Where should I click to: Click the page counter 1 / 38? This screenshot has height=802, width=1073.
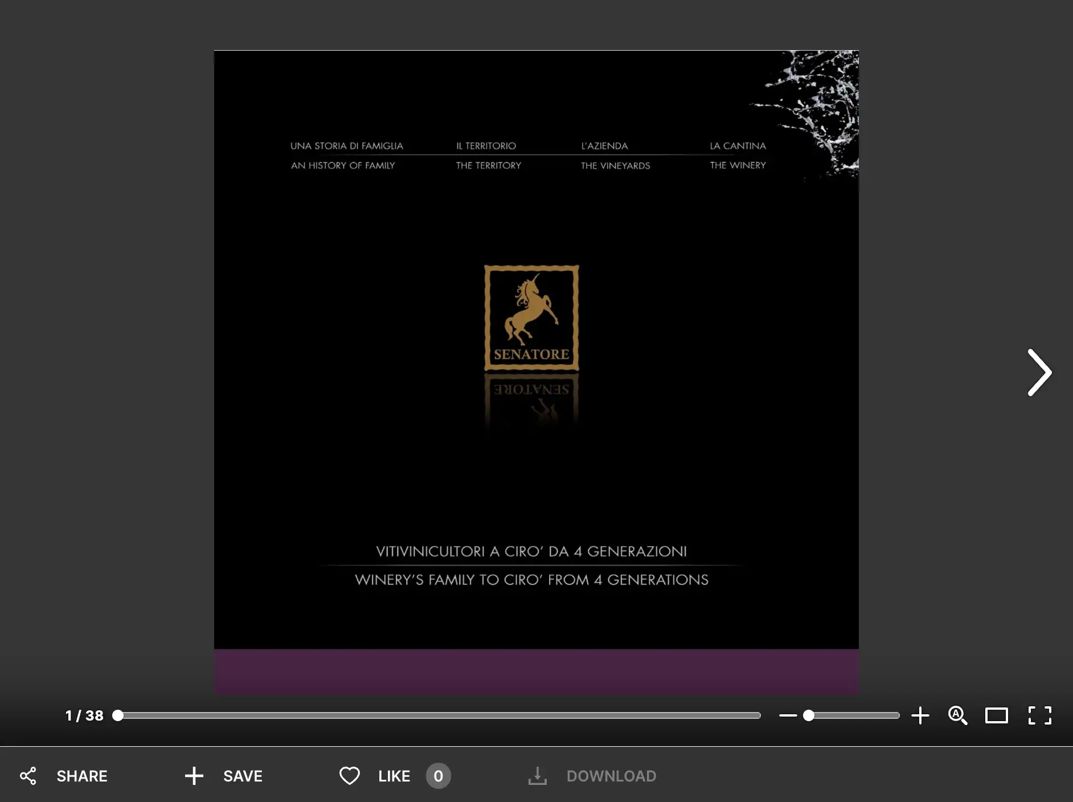point(84,715)
